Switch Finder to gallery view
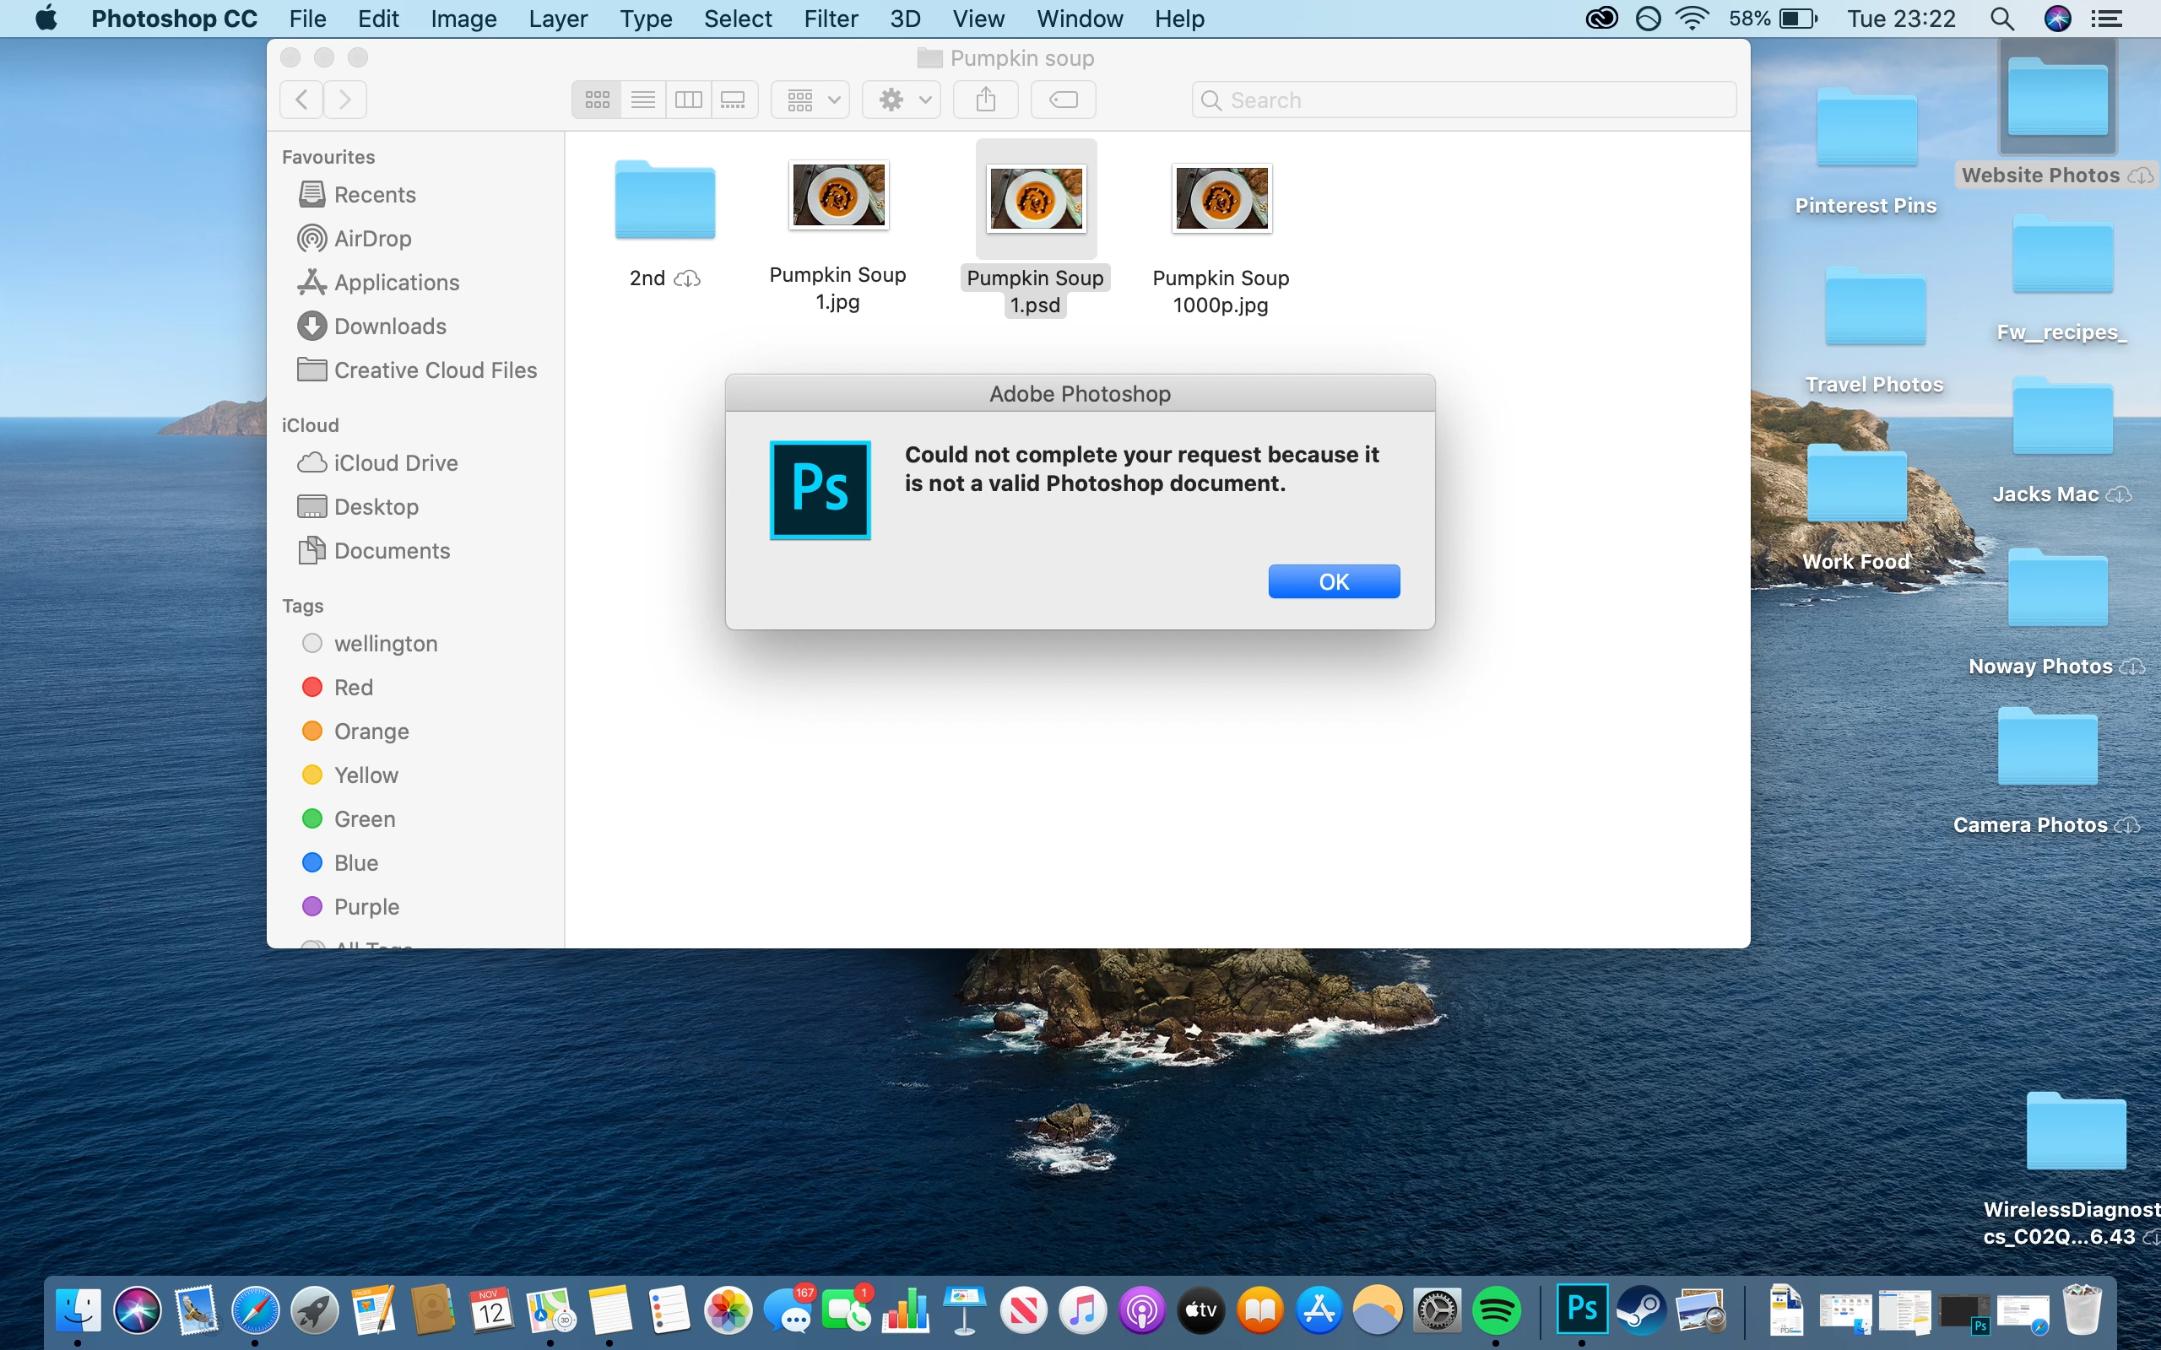This screenshot has width=2161, height=1350. point(733,99)
